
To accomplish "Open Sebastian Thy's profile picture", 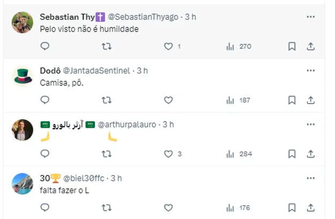I will pyautogui.click(x=23, y=23).
